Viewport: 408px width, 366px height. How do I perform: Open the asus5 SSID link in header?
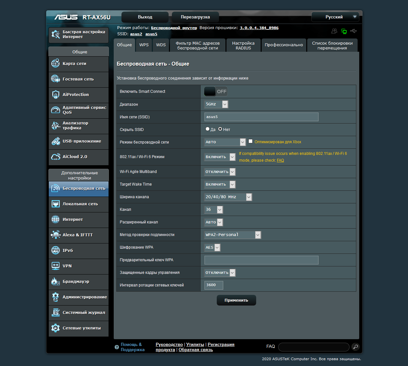(151, 34)
